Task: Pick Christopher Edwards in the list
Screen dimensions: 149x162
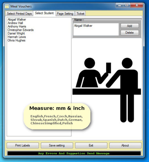Action: pyautogui.click(x=21, y=30)
